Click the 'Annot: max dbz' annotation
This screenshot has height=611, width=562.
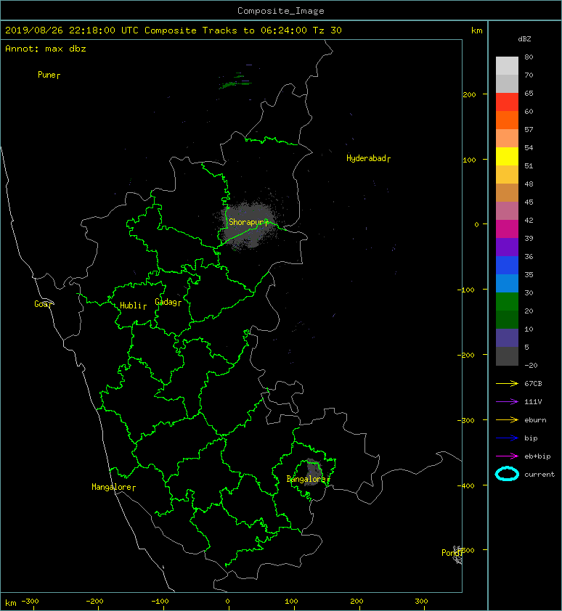click(x=46, y=49)
